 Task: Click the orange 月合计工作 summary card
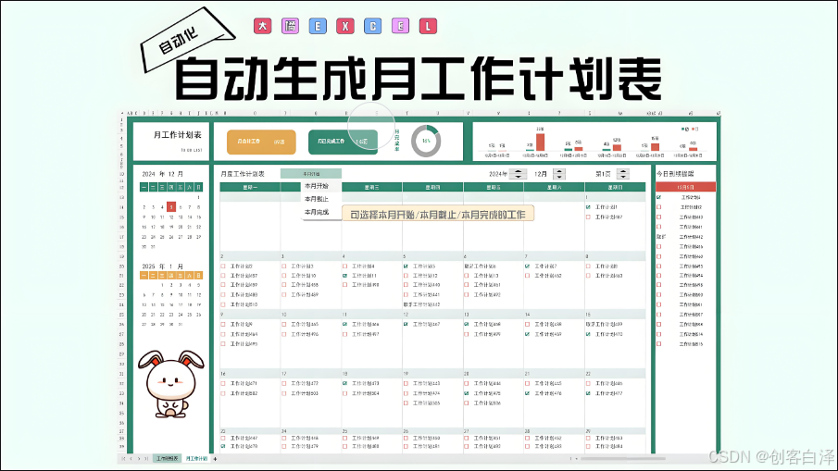pos(261,143)
